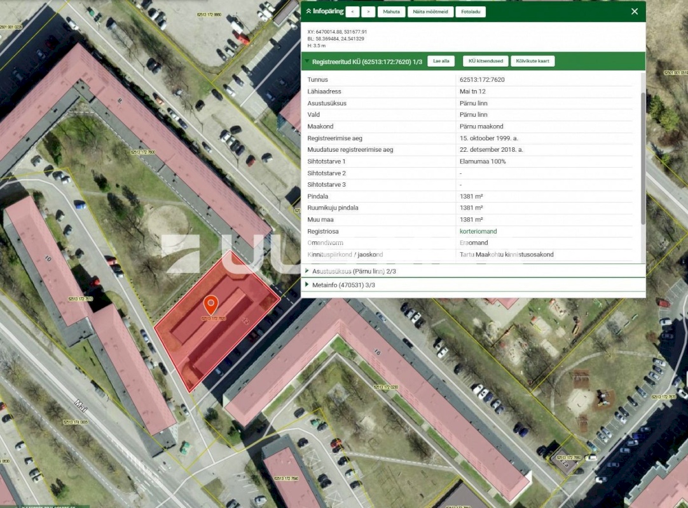Go to previous result with '<' button
Screen dimensions: 688x508
pyautogui.click(x=352, y=12)
